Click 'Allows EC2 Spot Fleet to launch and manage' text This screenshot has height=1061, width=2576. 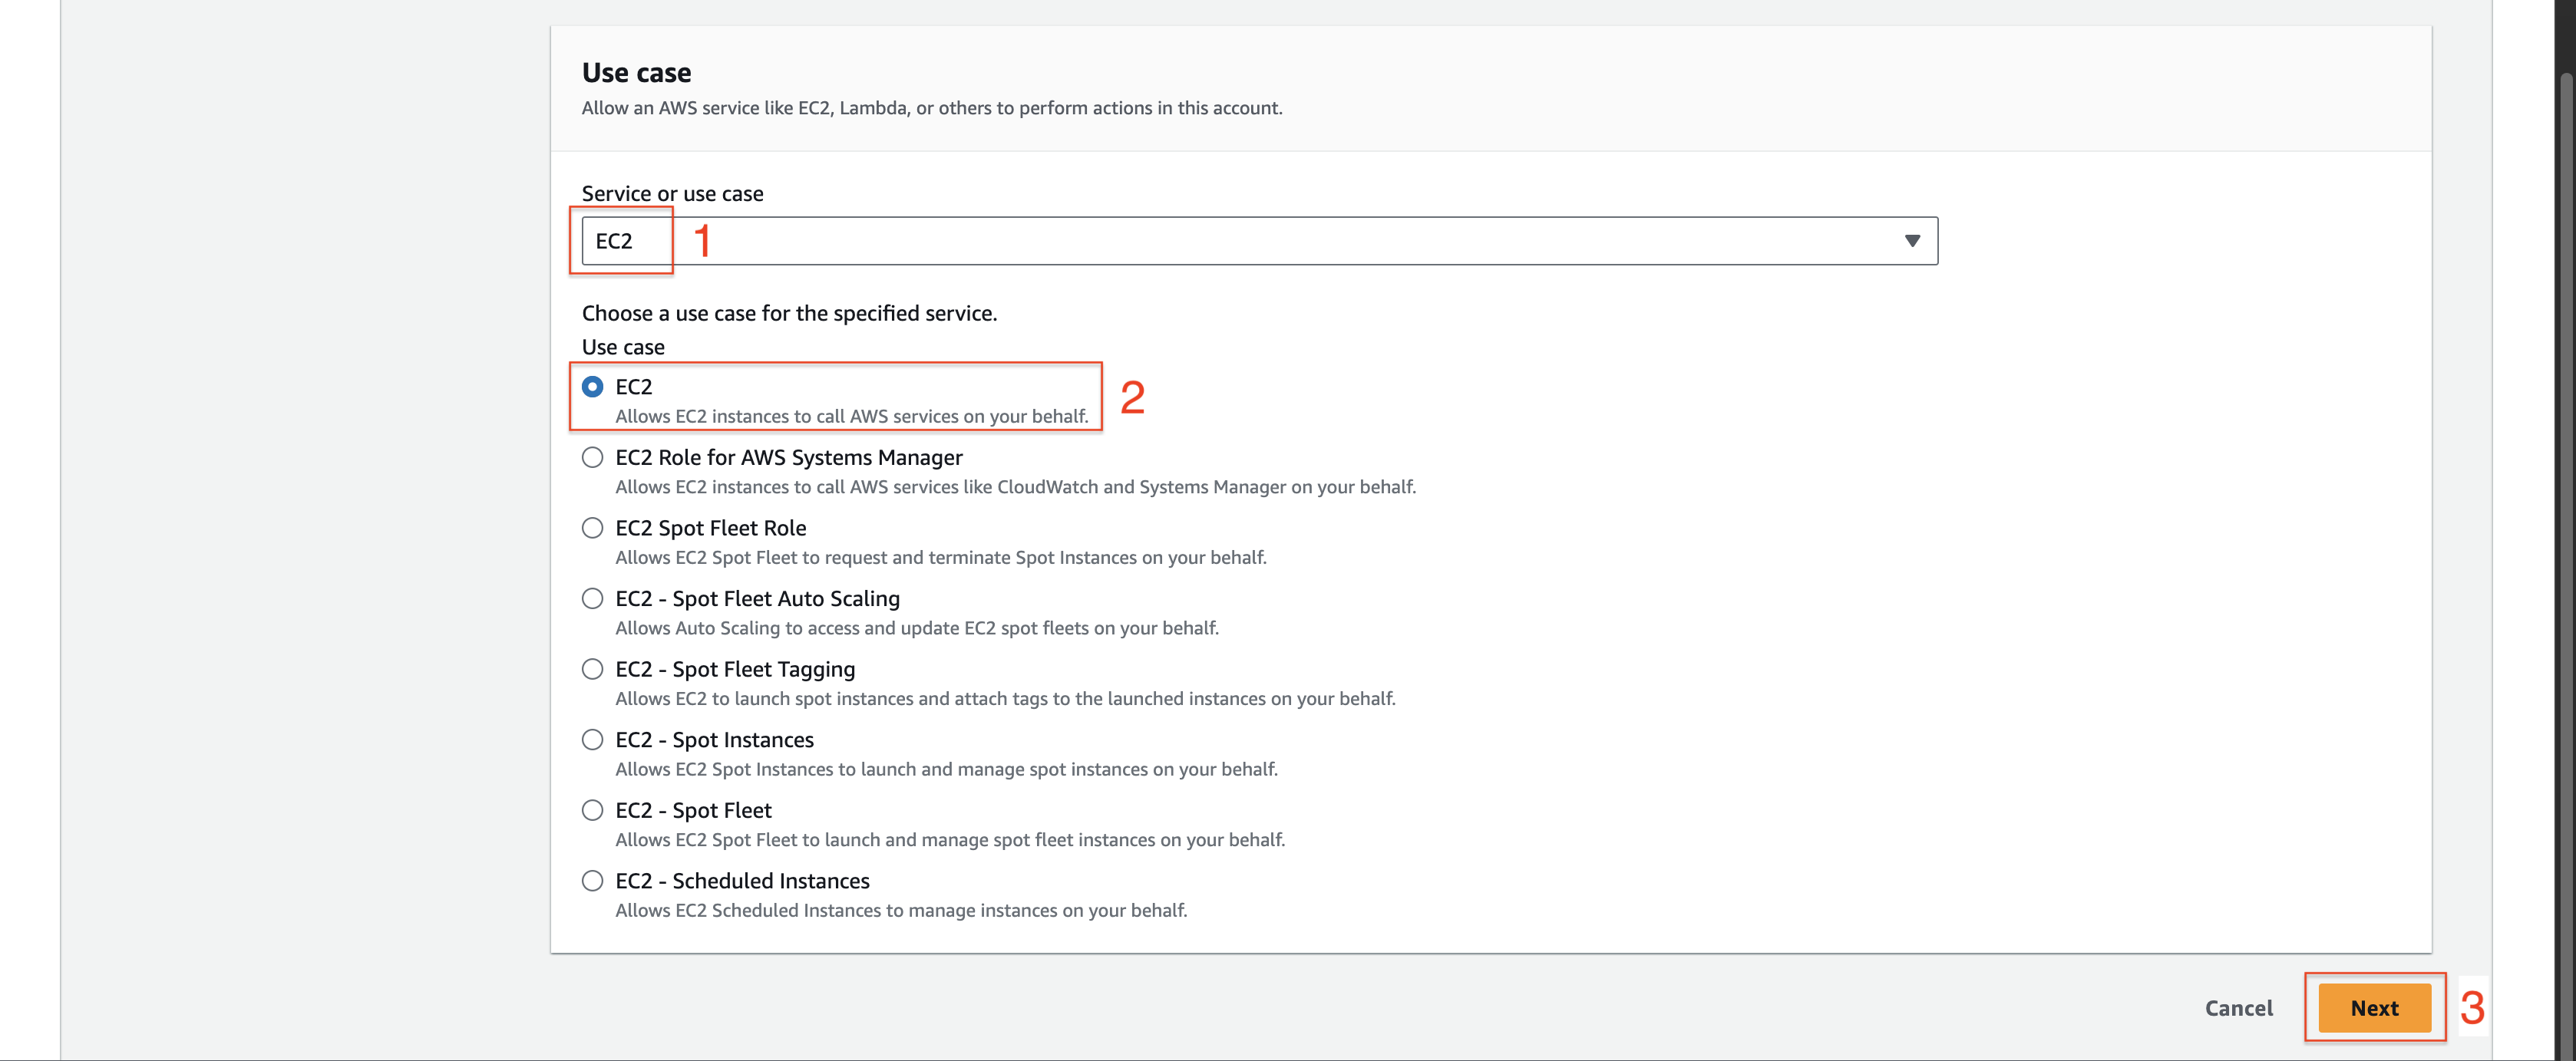pyautogui.click(x=950, y=840)
